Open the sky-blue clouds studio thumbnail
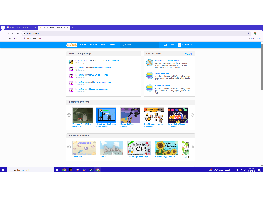Screen dimensions: 263x197 click(x=111, y=148)
